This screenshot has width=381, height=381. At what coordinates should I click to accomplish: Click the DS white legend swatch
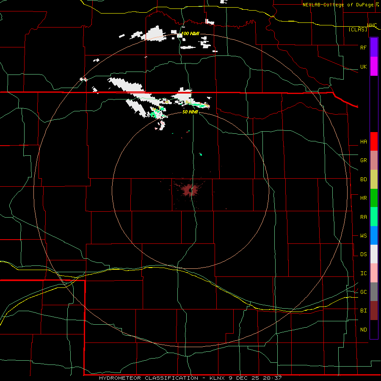374,254
